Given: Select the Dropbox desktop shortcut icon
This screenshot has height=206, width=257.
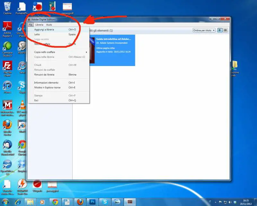Looking at the screenshot, I should (22, 166).
